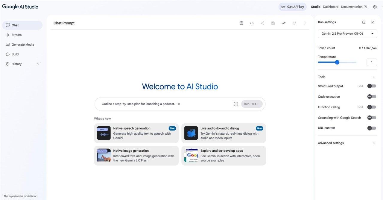Toggle Structured output switch
383x200 pixels.
372,86
